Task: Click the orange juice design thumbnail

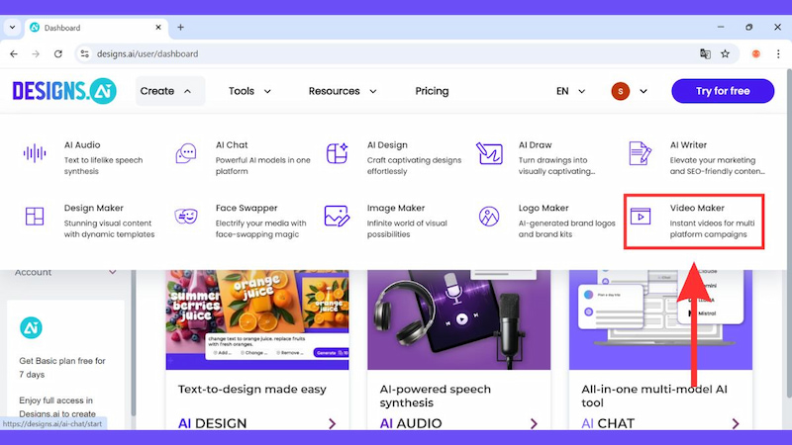Action: pos(257,319)
